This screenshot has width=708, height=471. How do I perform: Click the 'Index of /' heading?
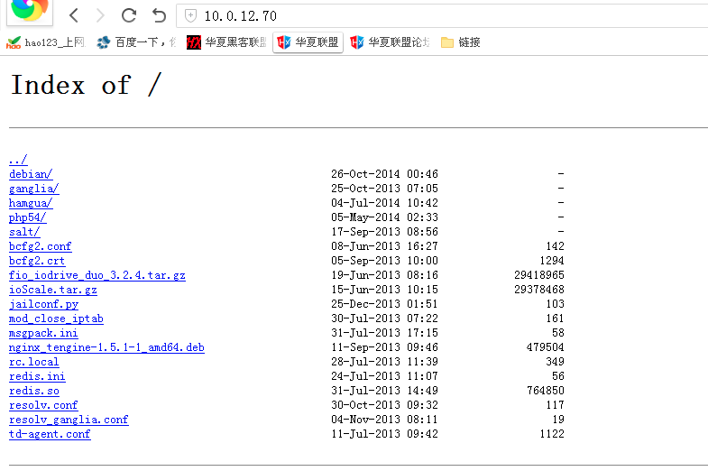coord(86,85)
